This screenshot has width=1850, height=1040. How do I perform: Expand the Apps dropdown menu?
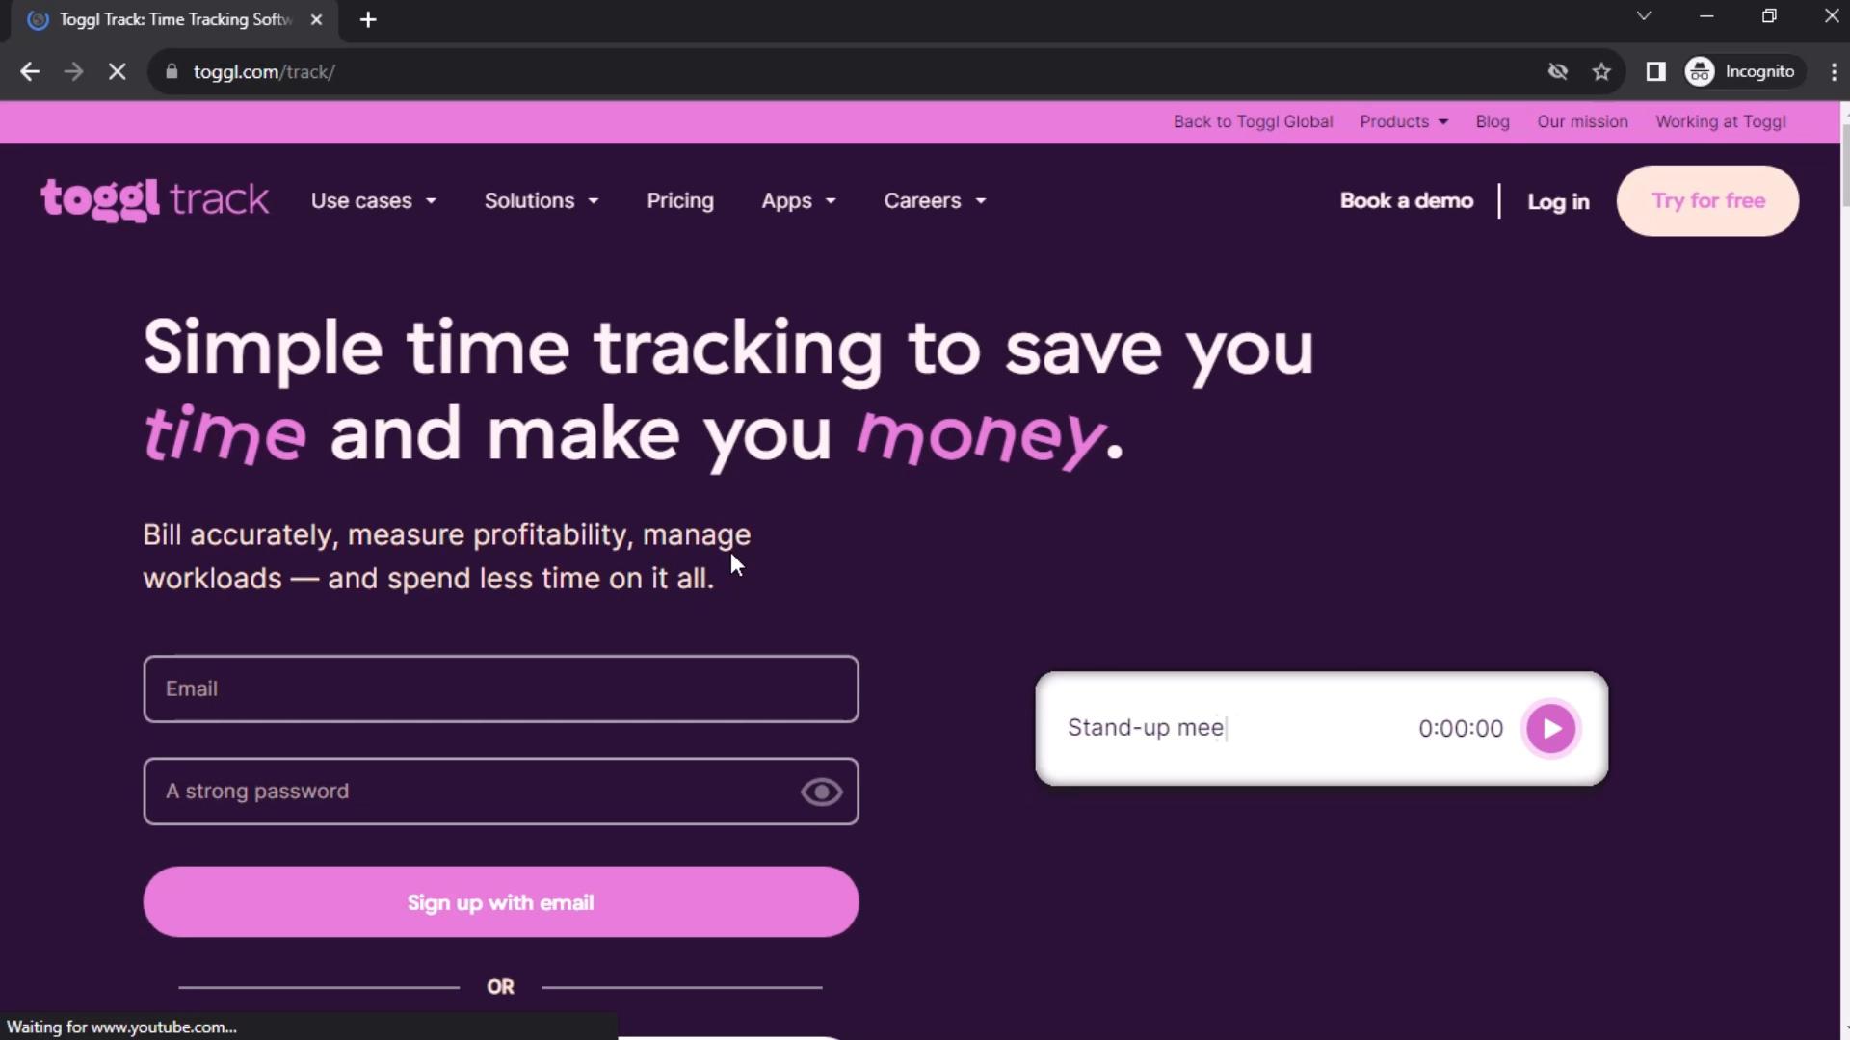click(797, 200)
